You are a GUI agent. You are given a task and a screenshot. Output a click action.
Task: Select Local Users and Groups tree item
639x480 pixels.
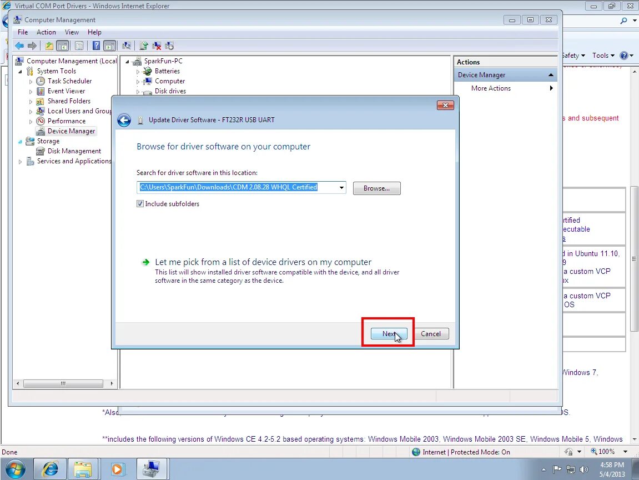pyautogui.click(x=79, y=111)
